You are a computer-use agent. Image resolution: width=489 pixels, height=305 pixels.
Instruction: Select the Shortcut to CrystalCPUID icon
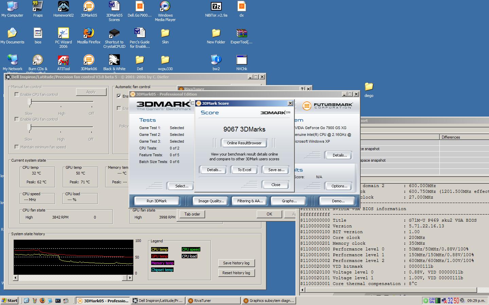pyautogui.click(x=114, y=38)
